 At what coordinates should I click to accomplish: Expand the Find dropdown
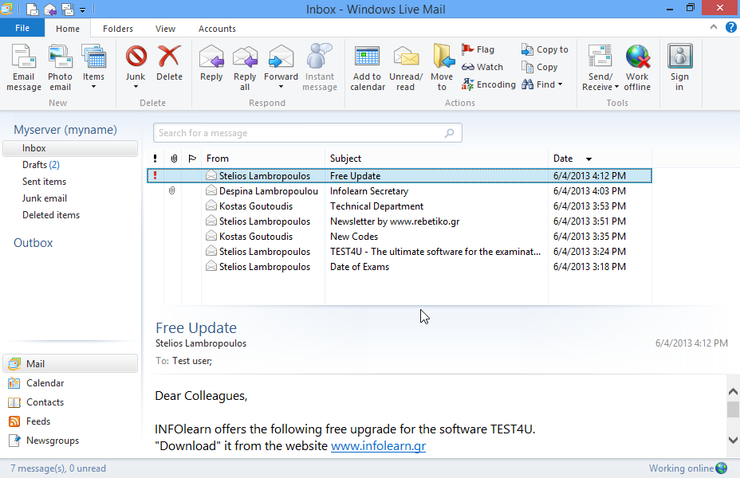[561, 84]
